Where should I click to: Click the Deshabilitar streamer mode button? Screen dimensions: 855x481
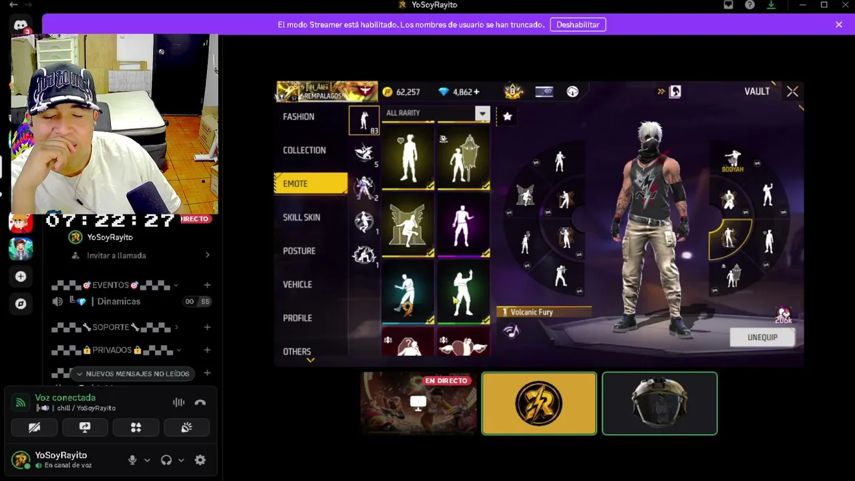click(x=578, y=25)
